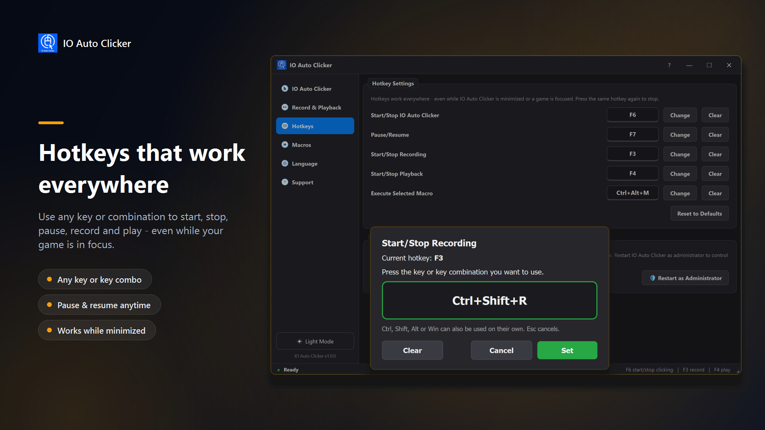The width and height of the screenshot is (765, 430).
Task: Confirm with the green Set button
Action: click(x=567, y=350)
